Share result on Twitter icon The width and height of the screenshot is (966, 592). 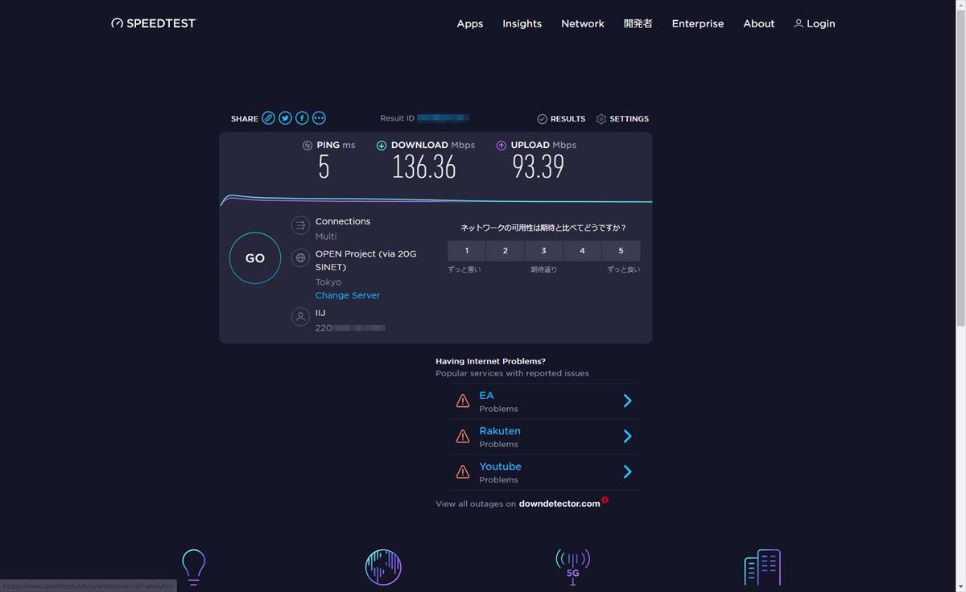(x=285, y=118)
